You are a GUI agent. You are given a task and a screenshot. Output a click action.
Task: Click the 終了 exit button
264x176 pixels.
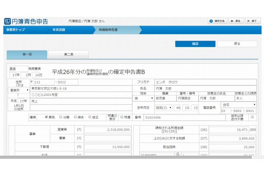pos(253,21)
